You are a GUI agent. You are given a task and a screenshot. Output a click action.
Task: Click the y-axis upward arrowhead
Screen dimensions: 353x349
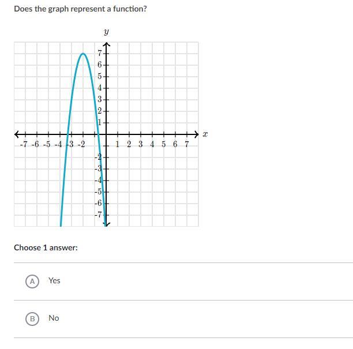(106, 45)
